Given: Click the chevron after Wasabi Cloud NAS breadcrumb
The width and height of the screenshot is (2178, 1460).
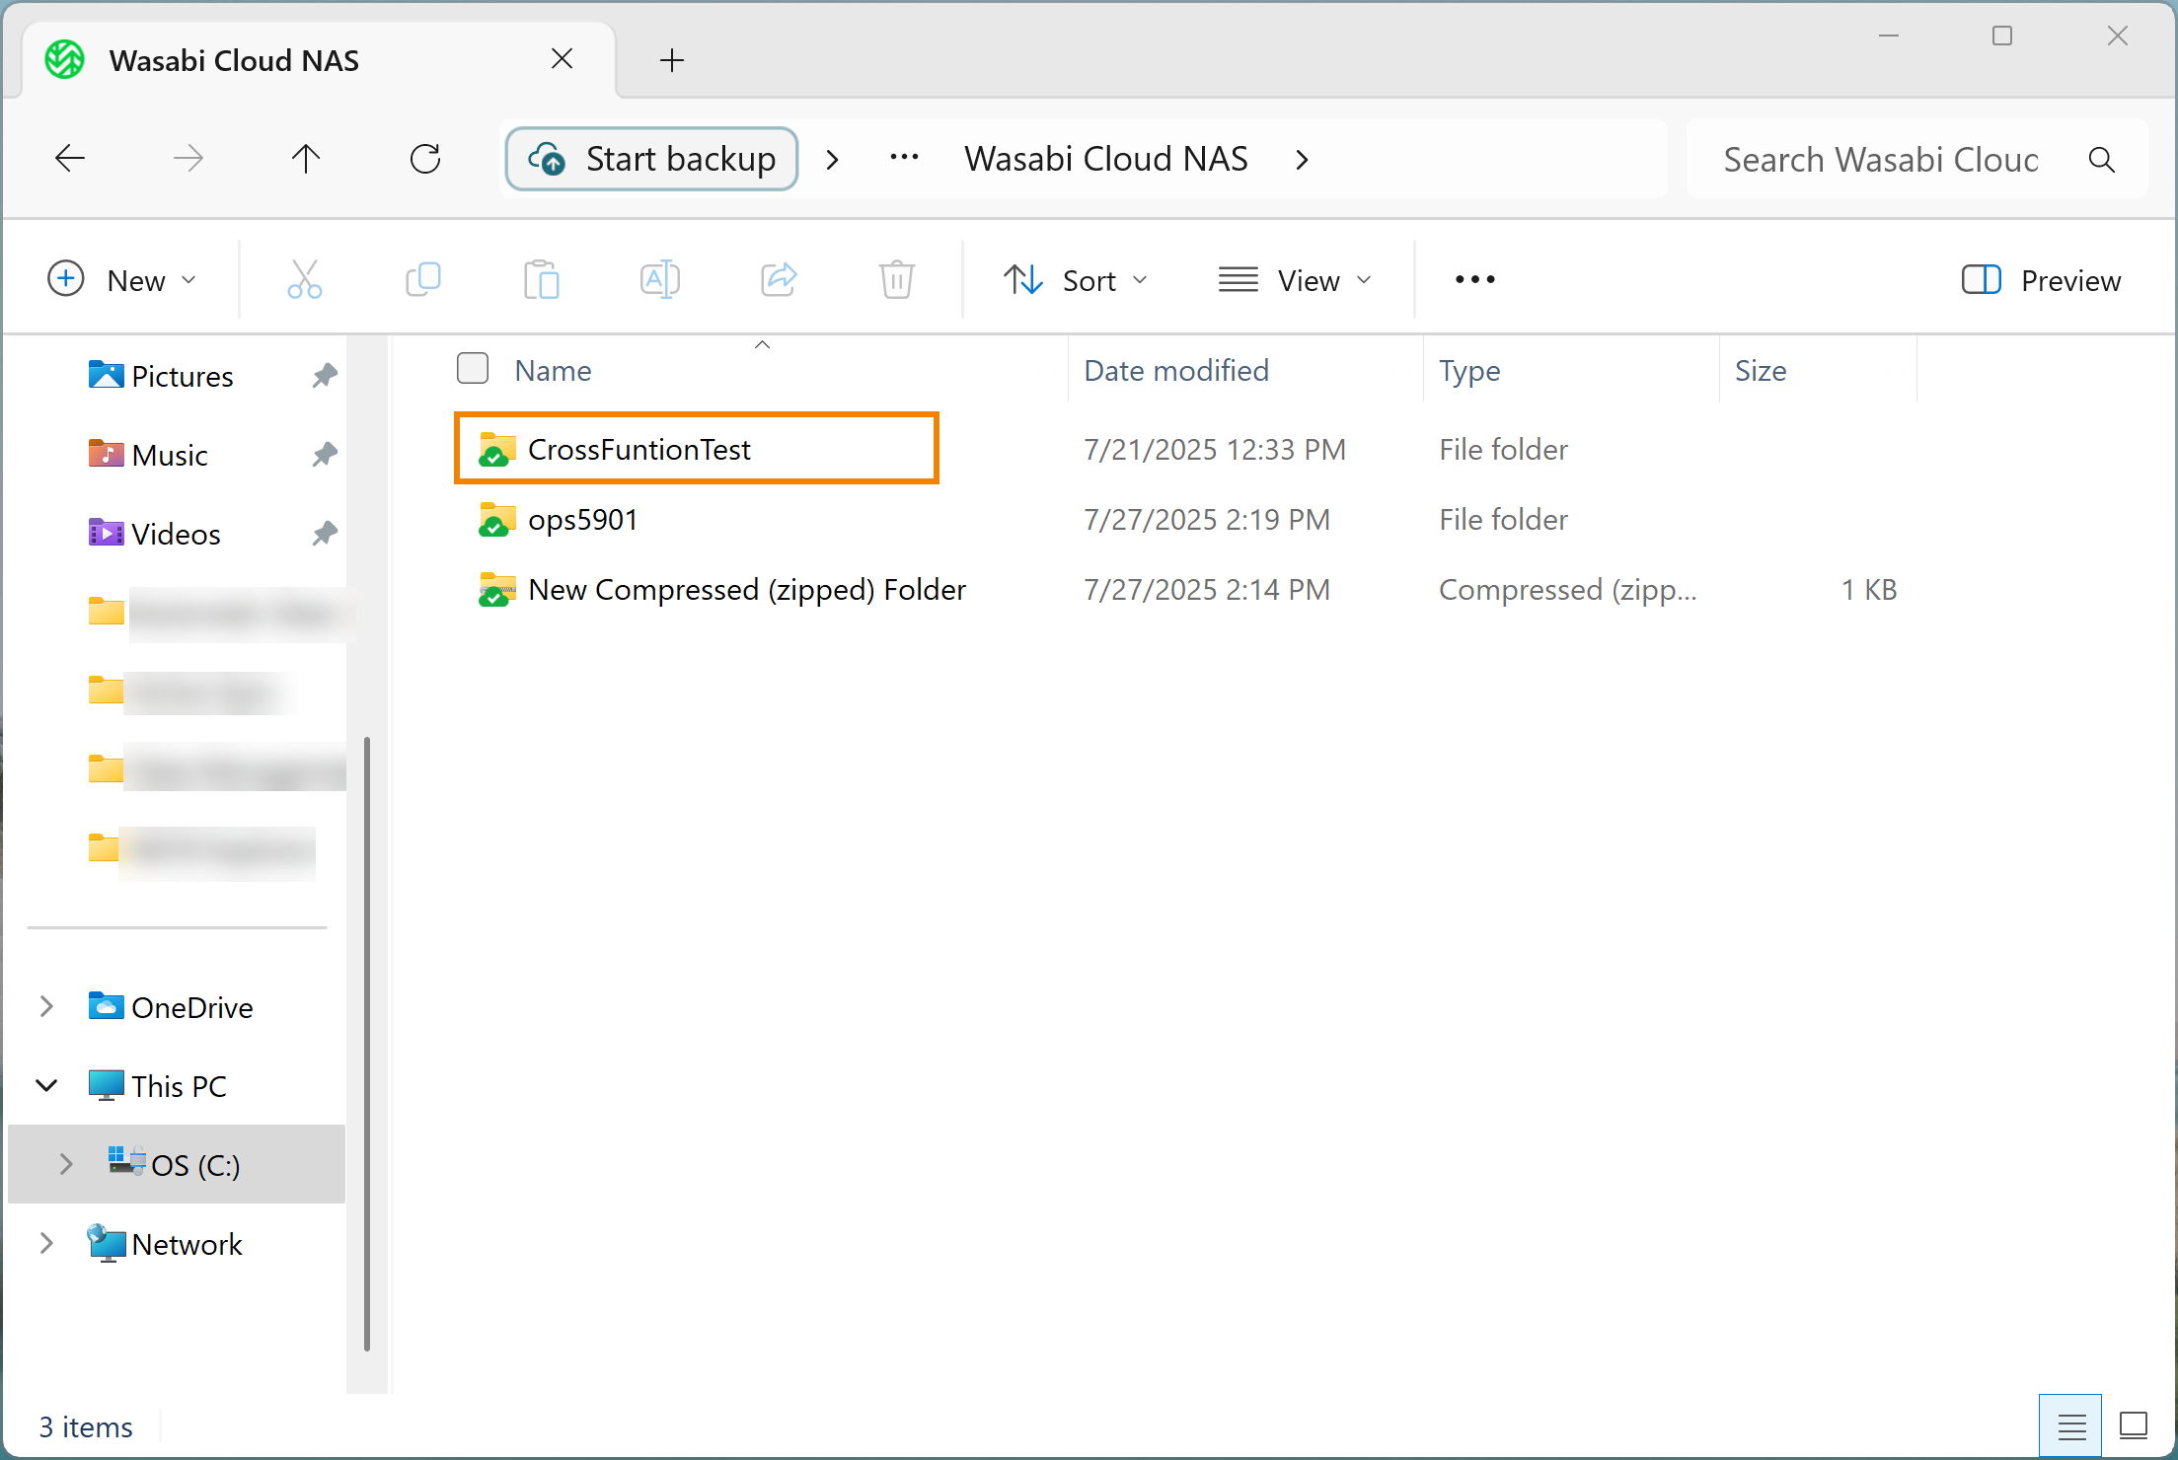Looking at the screenshot, I should point(1303,160).
